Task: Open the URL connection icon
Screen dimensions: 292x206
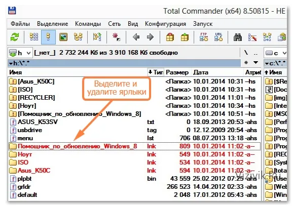Action: [x=218, y=37]
